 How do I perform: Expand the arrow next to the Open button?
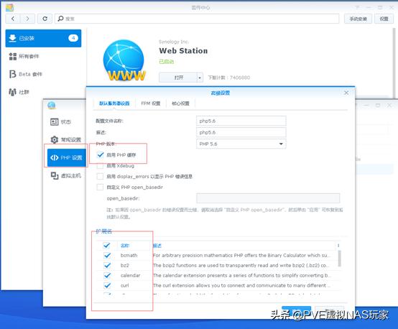200,78
